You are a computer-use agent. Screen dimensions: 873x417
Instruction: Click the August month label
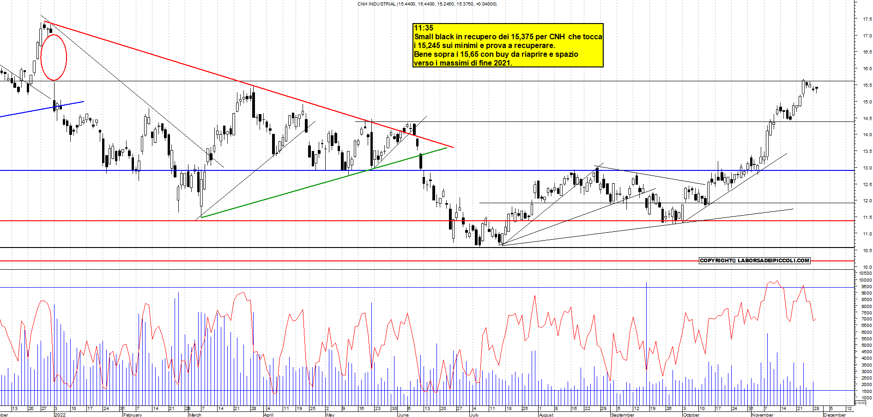(x=546, y=415)
